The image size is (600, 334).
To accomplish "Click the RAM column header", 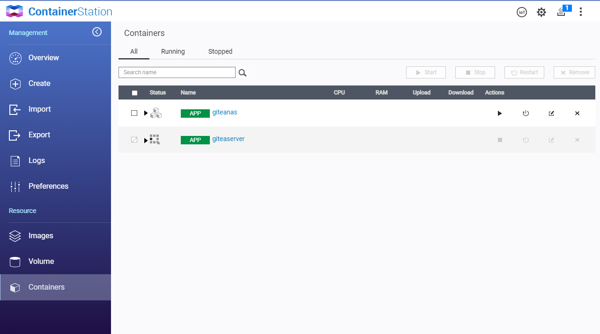I will point(382,92).
